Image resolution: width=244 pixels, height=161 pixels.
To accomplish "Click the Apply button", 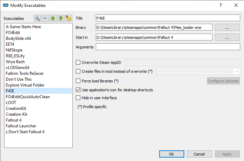I will coord(227,154).
